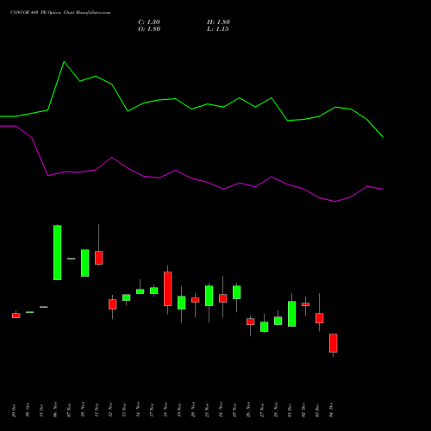
Task: Click the 28 Nov date label
Action: (x=276, y=409)
